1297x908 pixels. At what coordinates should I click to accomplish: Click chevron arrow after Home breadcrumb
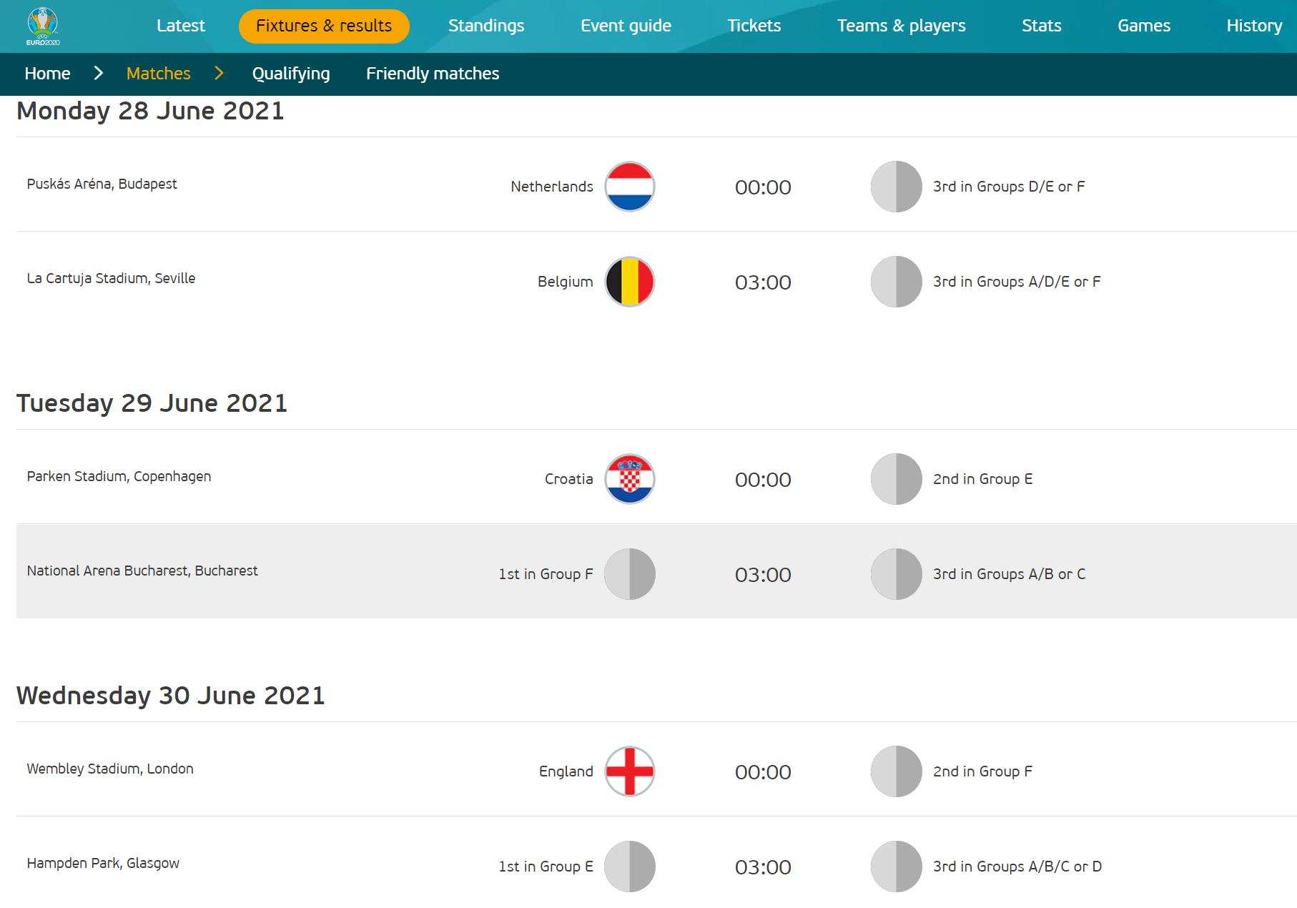click(99, 74)
